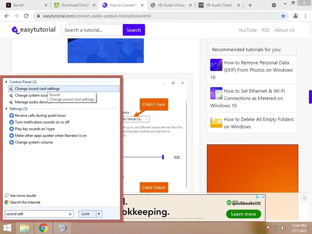Viewport: 312px width, 234px height.
Task: Collapse the Control Panel results group
Action: [6, 82]
